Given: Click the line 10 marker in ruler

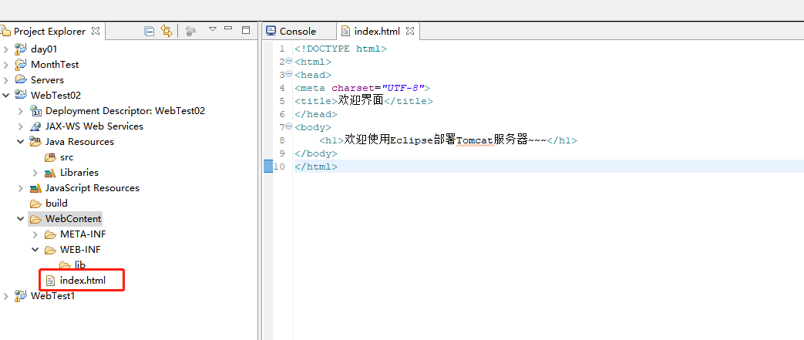Looking at the screenshot, I should pos(268,167).
